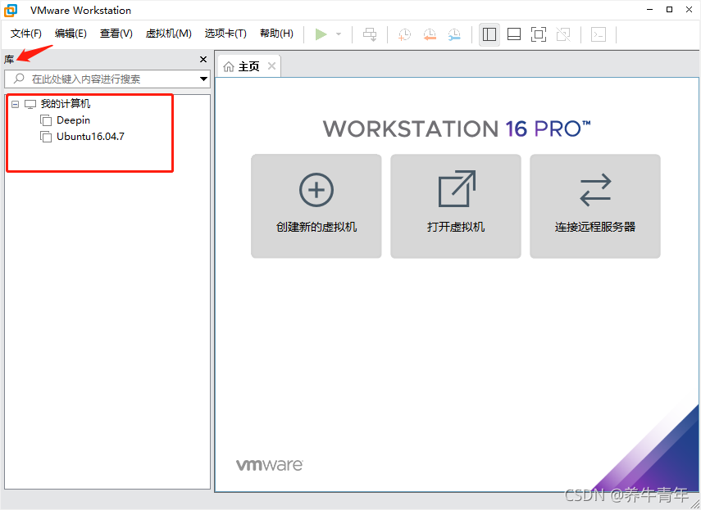701x510 pixels.
Task: Click Send Ctrl+Alt+Del toolbar icon
Action: click(x=370, y=34)
